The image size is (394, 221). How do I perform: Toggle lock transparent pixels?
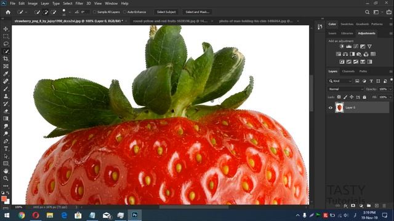click(x=339, y=97)
